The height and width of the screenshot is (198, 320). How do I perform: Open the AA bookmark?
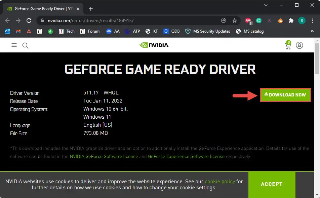click(113, 31)
